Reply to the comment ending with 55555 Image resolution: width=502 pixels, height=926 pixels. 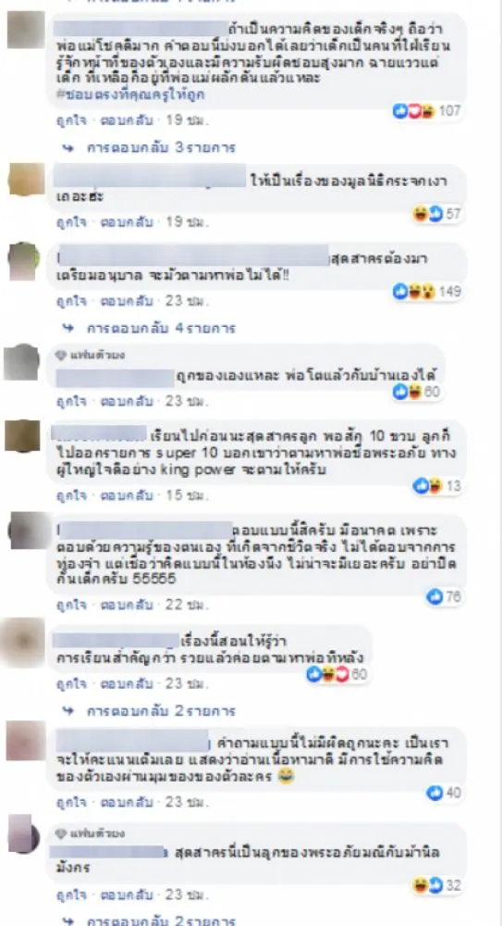point(127,605)
